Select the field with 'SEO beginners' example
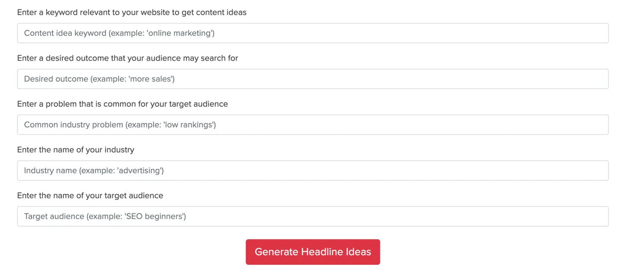Screen dimensions: 619x275 coord(312,217)
